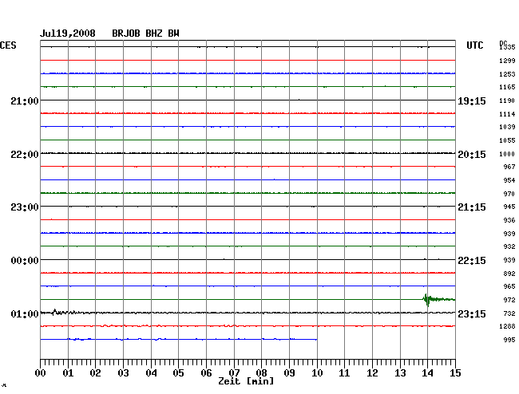
Task: Click the 07 minute axis tick label
Action: (234, 373)
